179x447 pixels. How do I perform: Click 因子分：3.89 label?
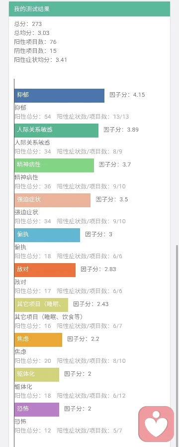click(x=121, y=130)
